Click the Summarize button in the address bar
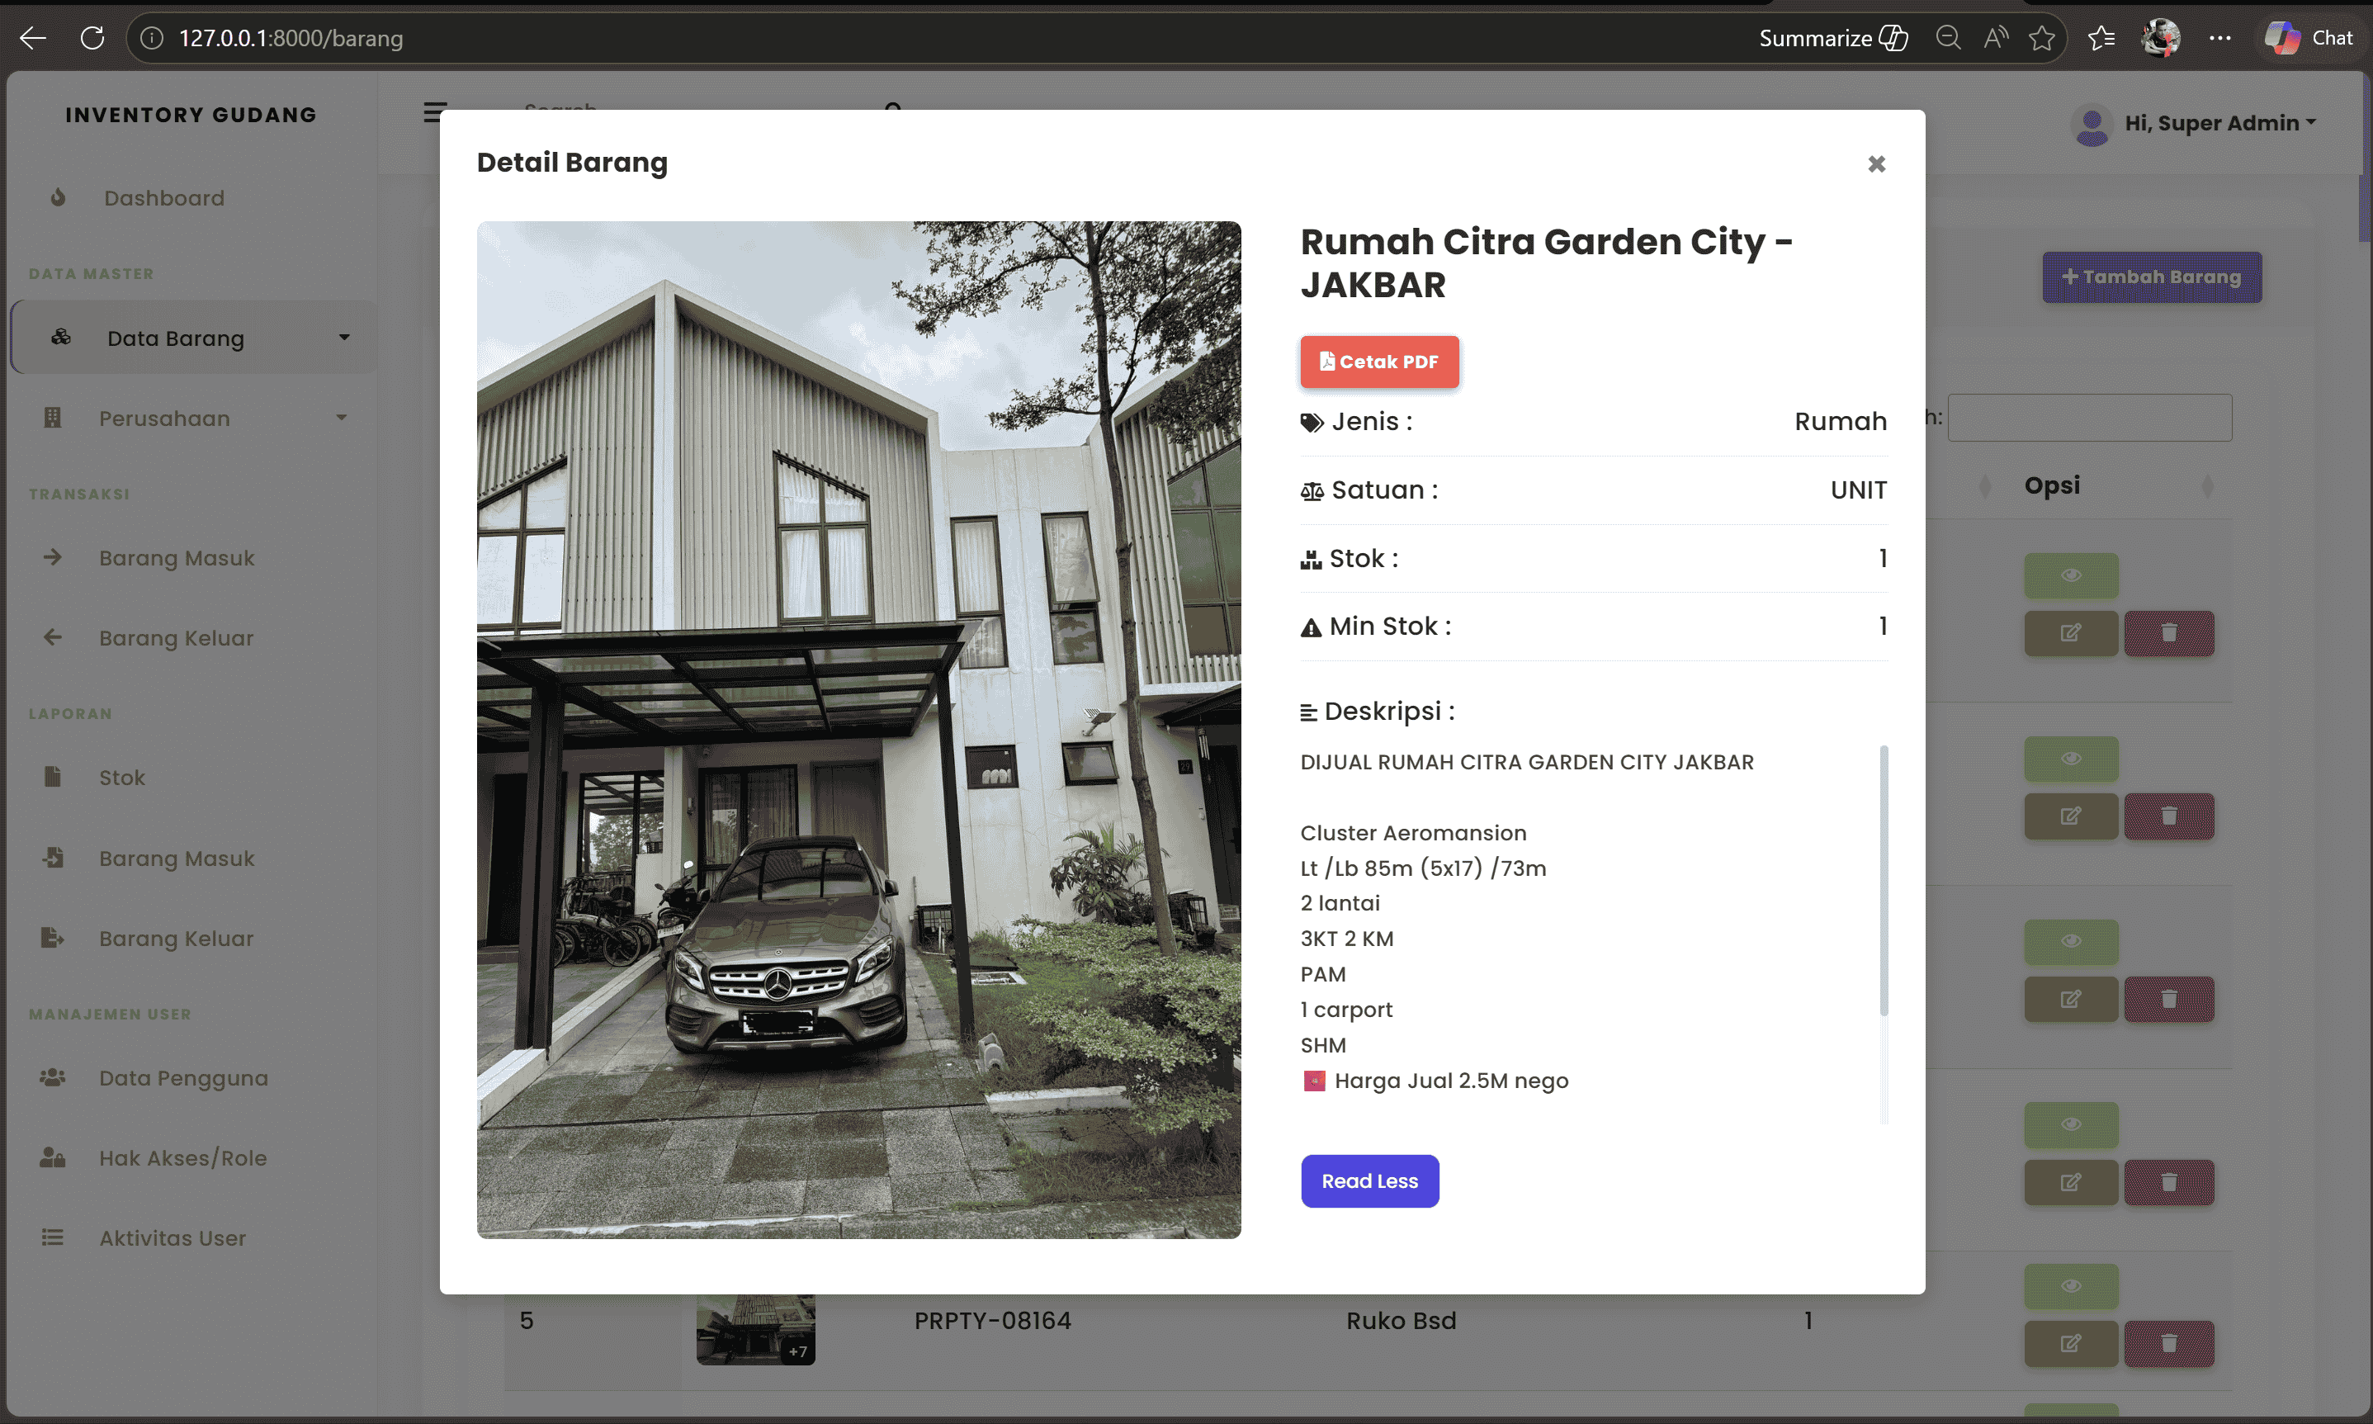 click(1833, 38)
